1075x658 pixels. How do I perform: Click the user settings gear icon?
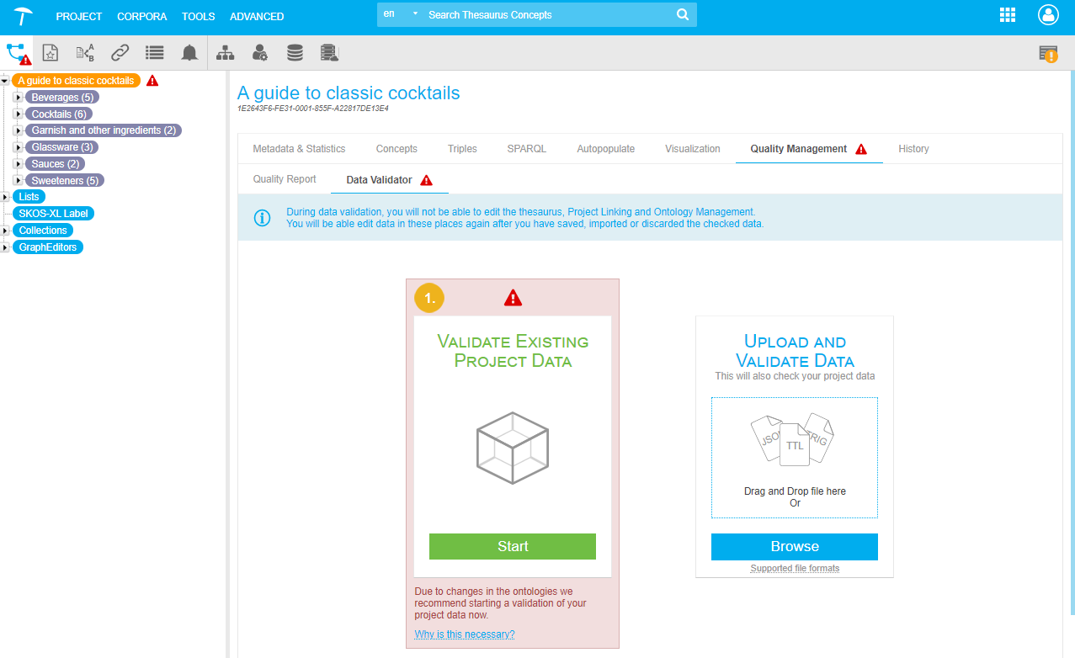(260, 53)
